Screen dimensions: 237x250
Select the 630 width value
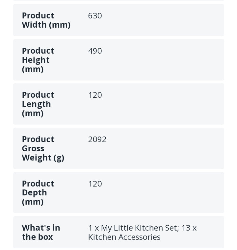coord(95,16)
